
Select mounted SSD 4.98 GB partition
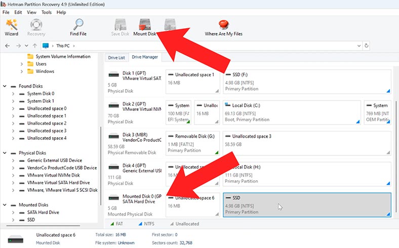(307, 205)
